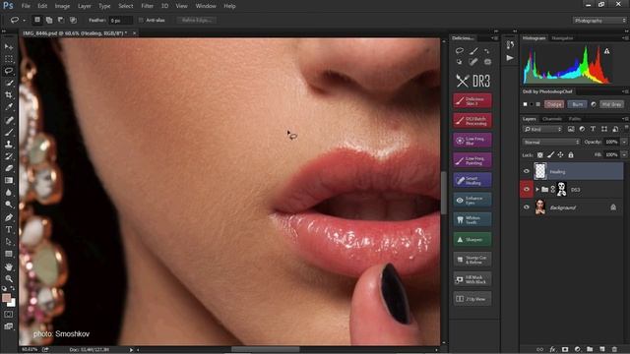Select the Quick Selection tool
The height and width of the screenshot is (354, 630).
tap(9, 83)
